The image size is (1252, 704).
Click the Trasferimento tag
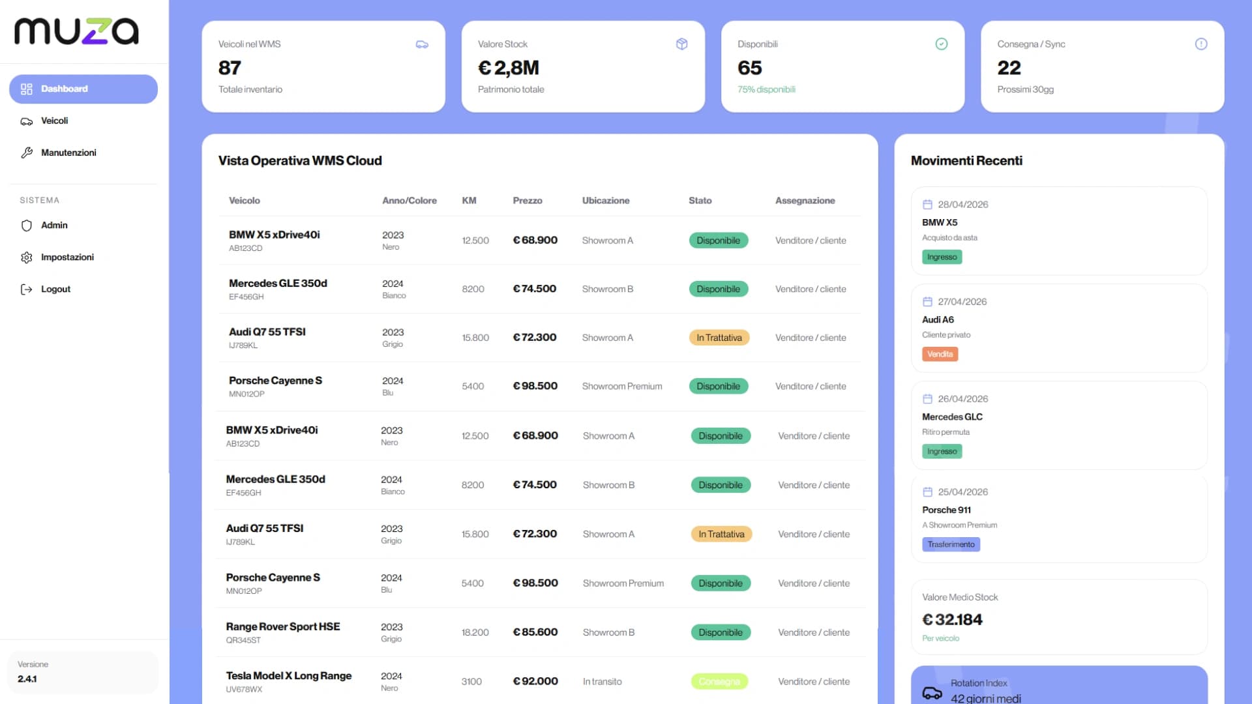951,544
